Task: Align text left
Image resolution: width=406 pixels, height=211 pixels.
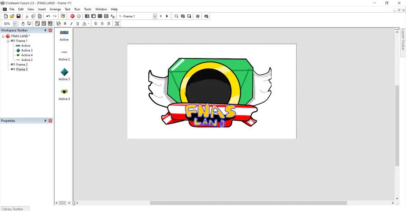Action: 96,23
